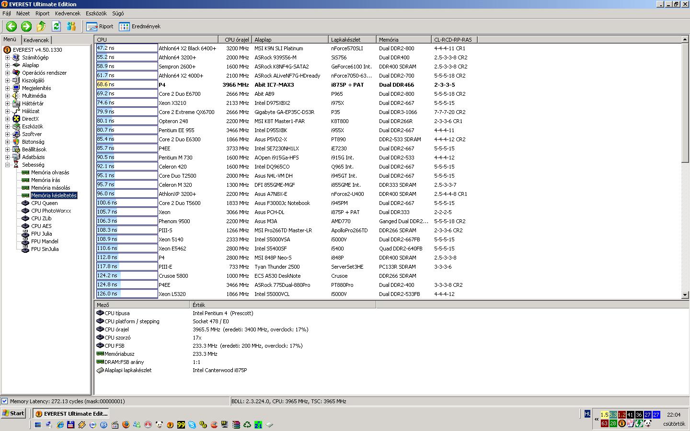Select the FPU SinJulia benchmark icon
Image resolution: width=690 pixels, height=431 pixels.
[25, 249]
